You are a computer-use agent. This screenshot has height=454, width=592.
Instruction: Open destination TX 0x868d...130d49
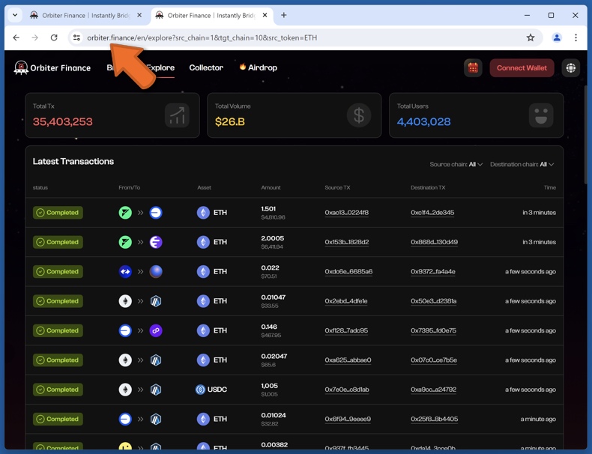tap(434, 242)
